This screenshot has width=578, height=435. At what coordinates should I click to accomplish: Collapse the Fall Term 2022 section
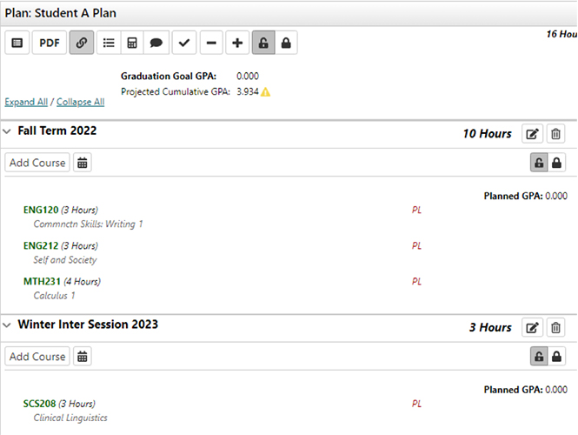coord(7,131)
